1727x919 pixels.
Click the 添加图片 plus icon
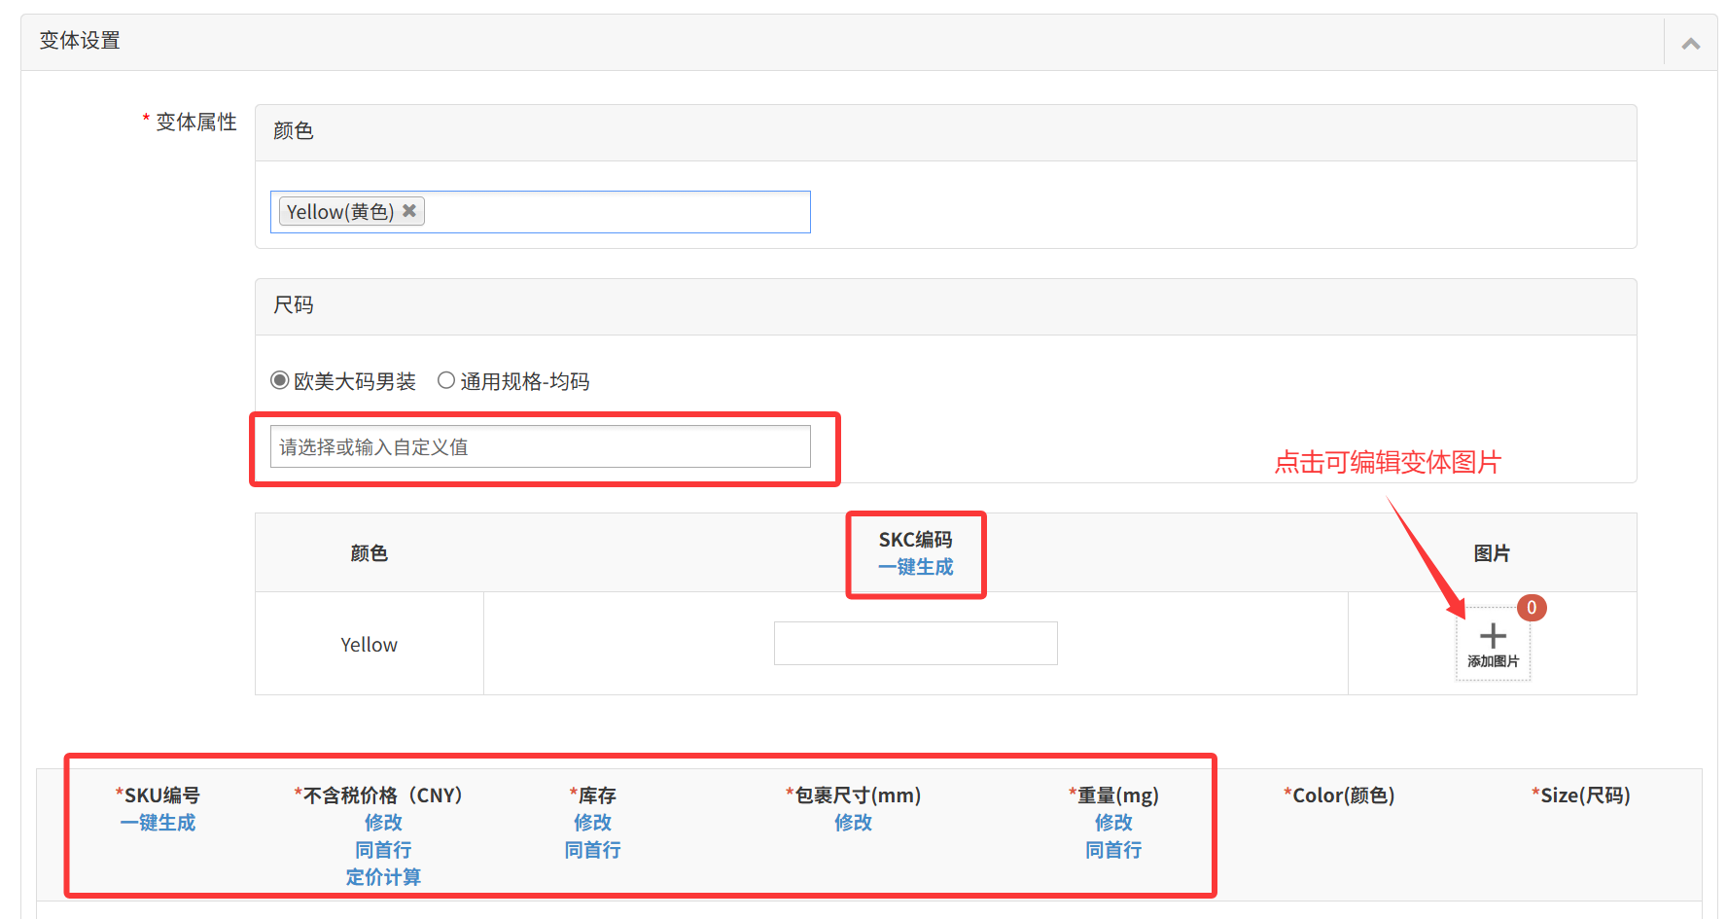coord(1493,637)
